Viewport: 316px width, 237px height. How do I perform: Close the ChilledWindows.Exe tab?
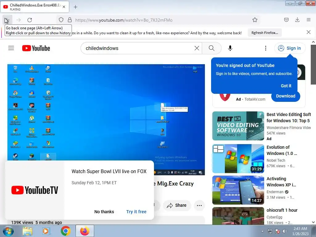[x=64, y=7]
